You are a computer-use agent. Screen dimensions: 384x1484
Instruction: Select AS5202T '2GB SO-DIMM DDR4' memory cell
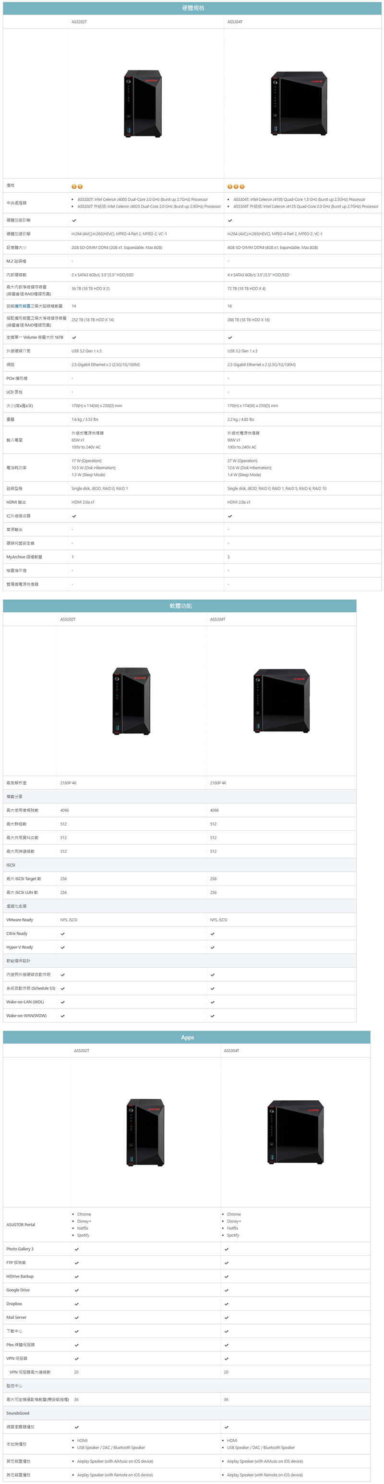[117, 247]
